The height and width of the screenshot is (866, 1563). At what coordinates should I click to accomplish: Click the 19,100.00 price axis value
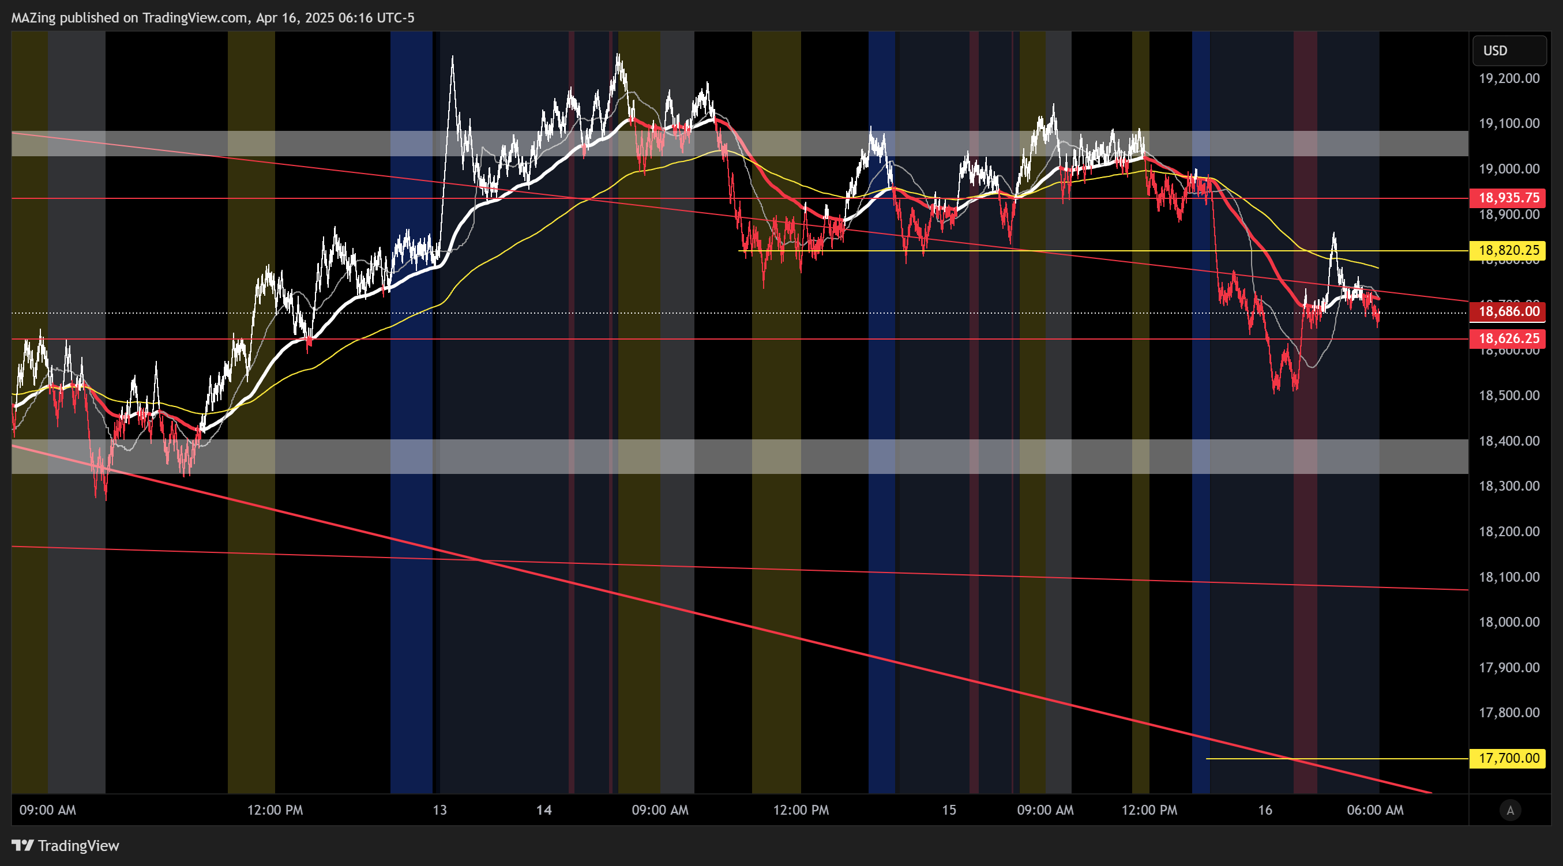(1509, 124)
